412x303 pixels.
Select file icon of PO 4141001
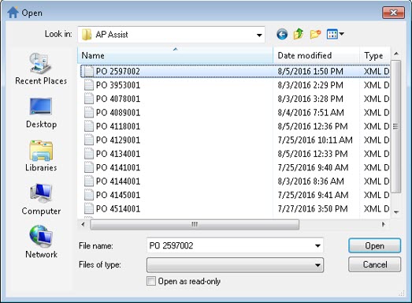click(89, 167)
